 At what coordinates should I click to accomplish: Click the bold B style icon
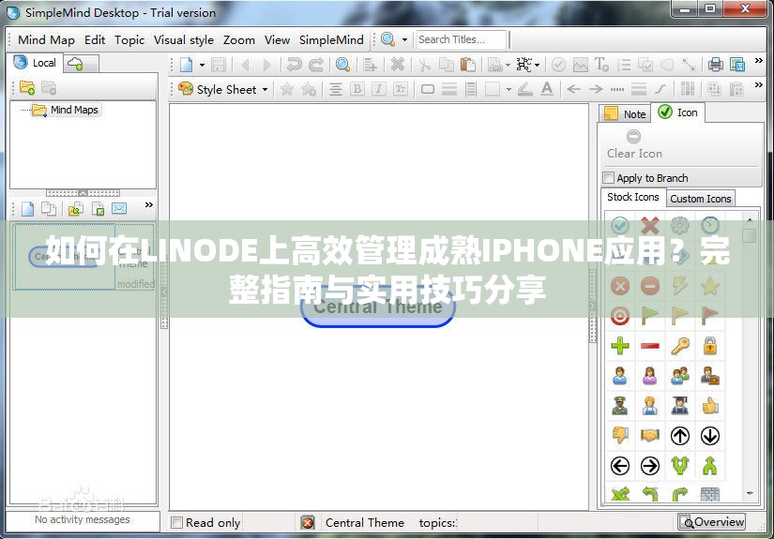coord(357,89)
